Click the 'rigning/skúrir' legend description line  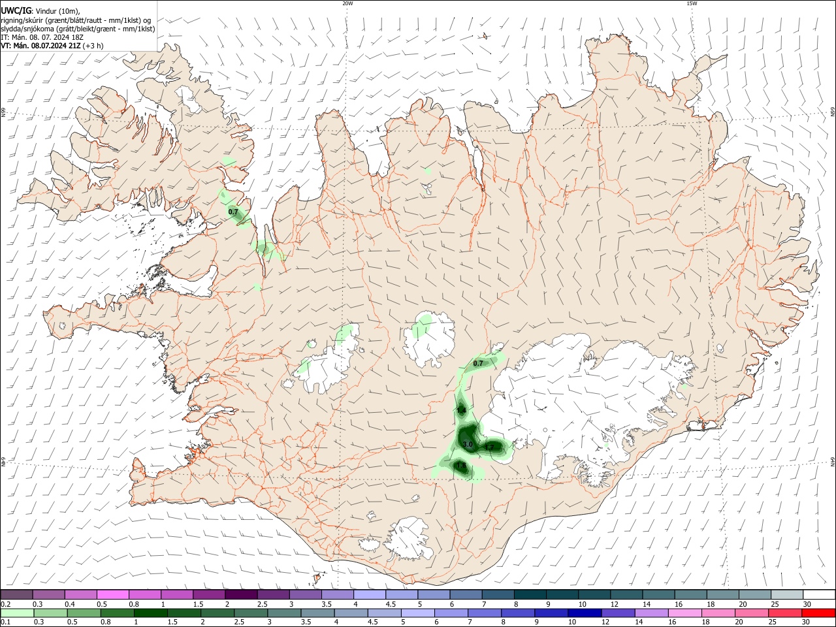click(x=76, y=20)
